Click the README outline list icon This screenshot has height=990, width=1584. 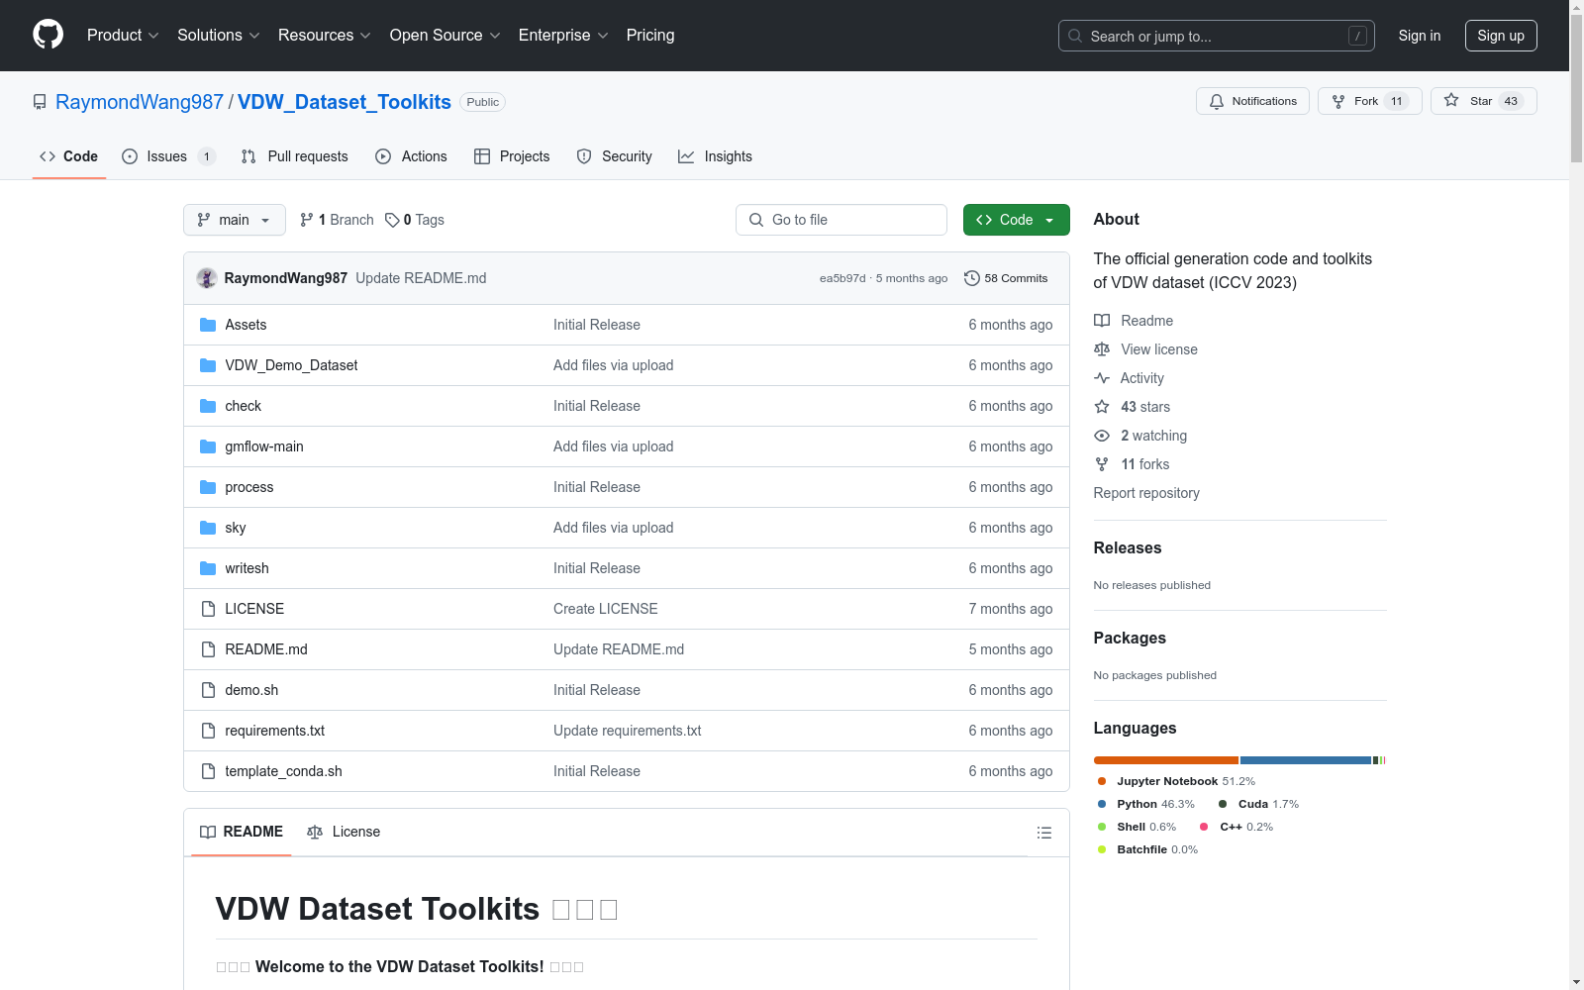tap(1043, 833)
